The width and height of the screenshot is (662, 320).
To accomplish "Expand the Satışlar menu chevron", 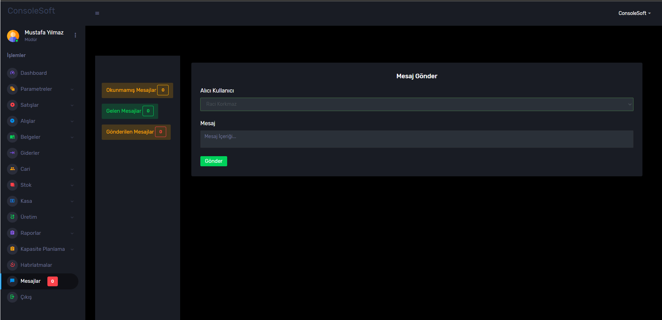I will [72, 105].
